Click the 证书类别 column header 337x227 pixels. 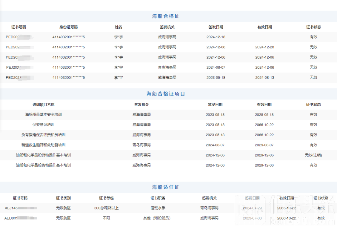pos(63,198)
